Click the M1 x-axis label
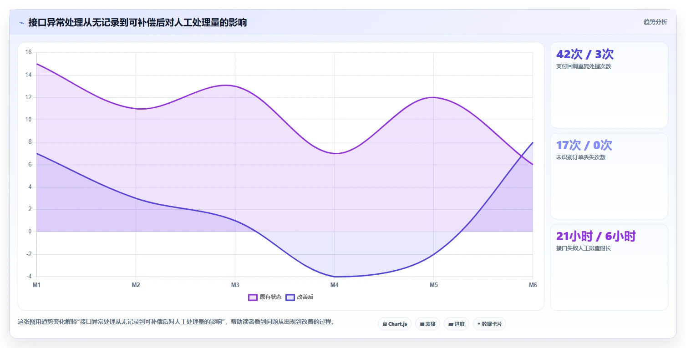The height and width of the screenshot is (348, 686). point(36,285)
